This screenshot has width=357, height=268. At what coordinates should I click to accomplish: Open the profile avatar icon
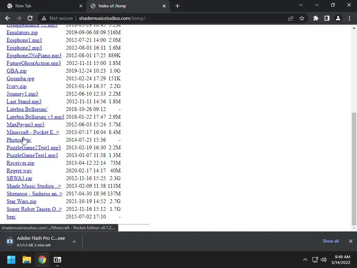coord(338,18)
